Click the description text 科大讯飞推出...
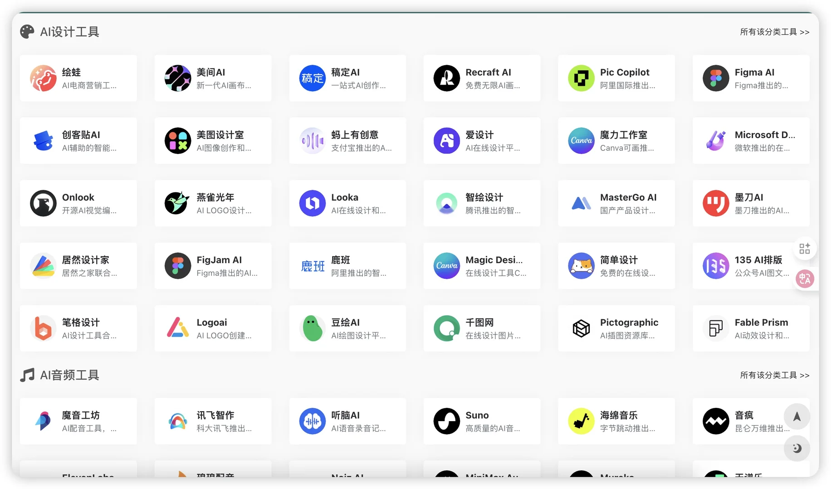Viewport: 831px width, 489px height. coord(224,428)
